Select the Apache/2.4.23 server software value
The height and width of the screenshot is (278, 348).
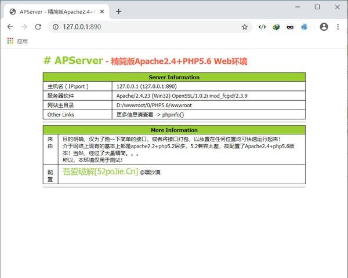point(182,96)
